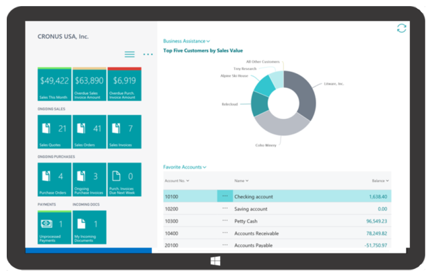Open the Sales Orders tile
Viewport: 428px width, 277px height.
[x=90, y=132]
